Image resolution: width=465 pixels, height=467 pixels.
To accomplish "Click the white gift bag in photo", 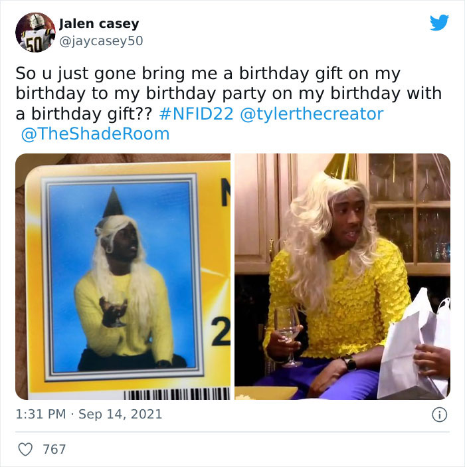I will coord(414,345).
